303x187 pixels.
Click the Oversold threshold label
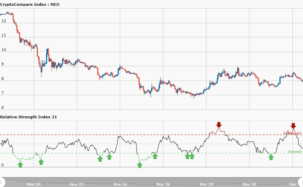click(294, 151)
